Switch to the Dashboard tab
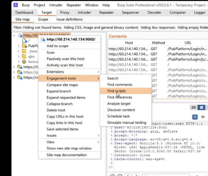 pos(24,12)
